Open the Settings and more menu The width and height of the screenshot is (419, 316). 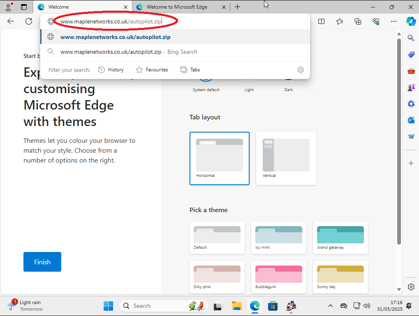click(394, 21)
